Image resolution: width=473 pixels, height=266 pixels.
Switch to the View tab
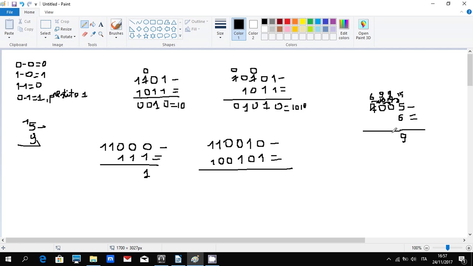(49, 12)
